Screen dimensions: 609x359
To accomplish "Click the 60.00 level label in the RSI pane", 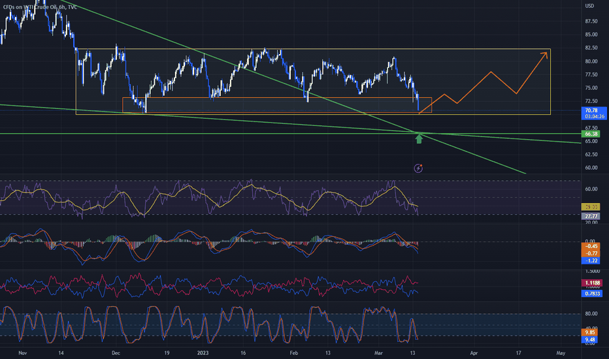I will 591,189.
